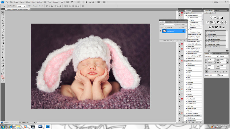Enable the Auto-Select checkbox

9,6
